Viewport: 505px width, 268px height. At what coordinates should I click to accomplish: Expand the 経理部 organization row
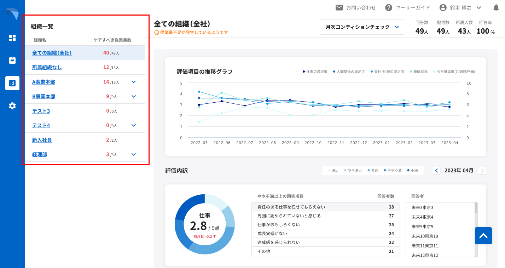click(x=134, y=154)
